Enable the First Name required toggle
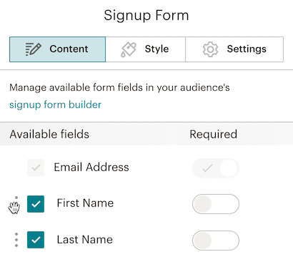Screen dimensions: 293x262 (216, 204)
